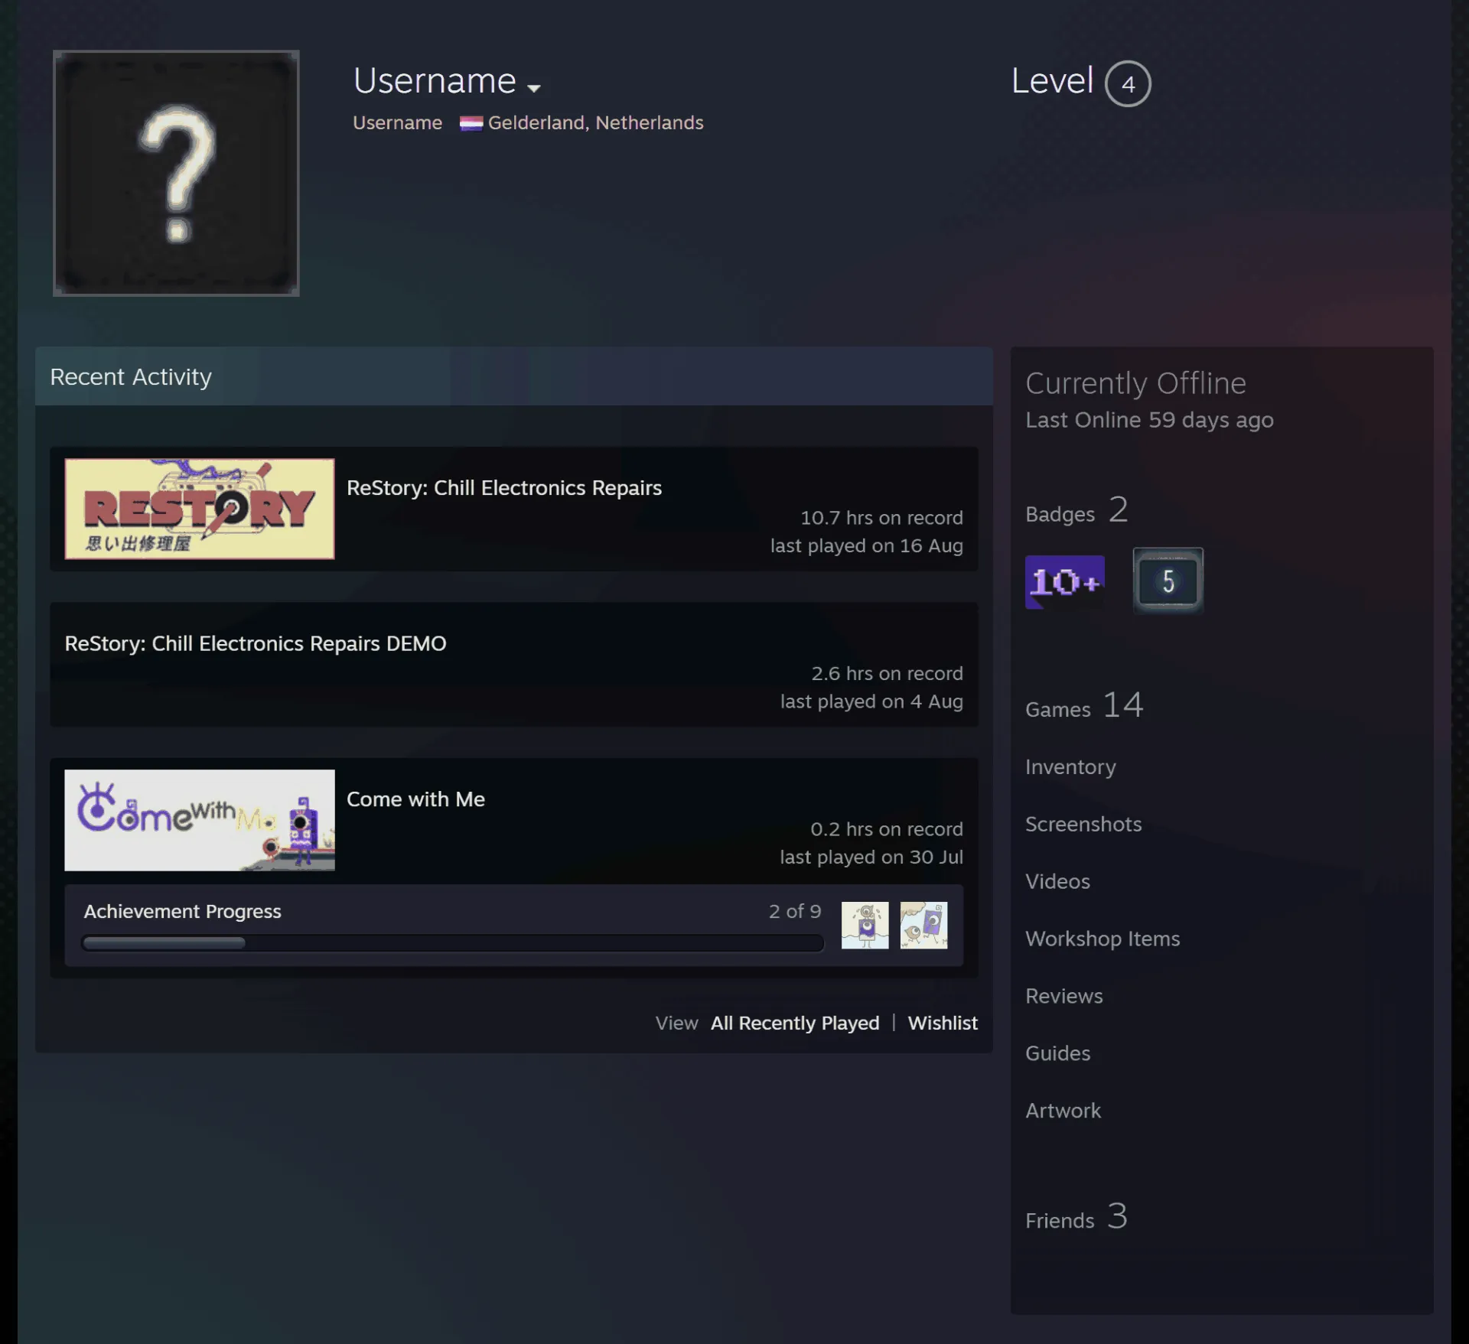This screenshot has height=1344, width=1469.
Task: Open the Screenshots link
Action: tap(1083, 824)
